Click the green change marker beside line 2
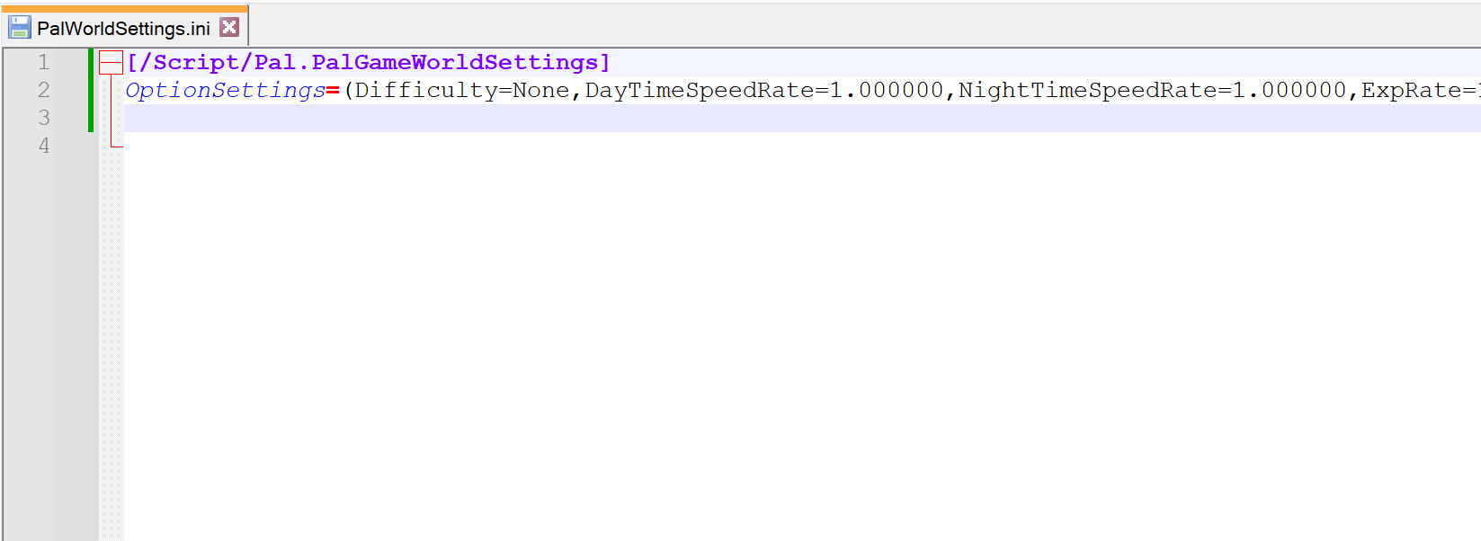 click(91, 91)
